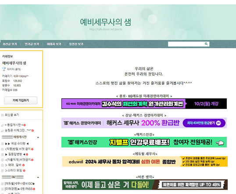
Task: Click the pencil icon beside 눈팅은 이제그만
Action: click(2, 131)
